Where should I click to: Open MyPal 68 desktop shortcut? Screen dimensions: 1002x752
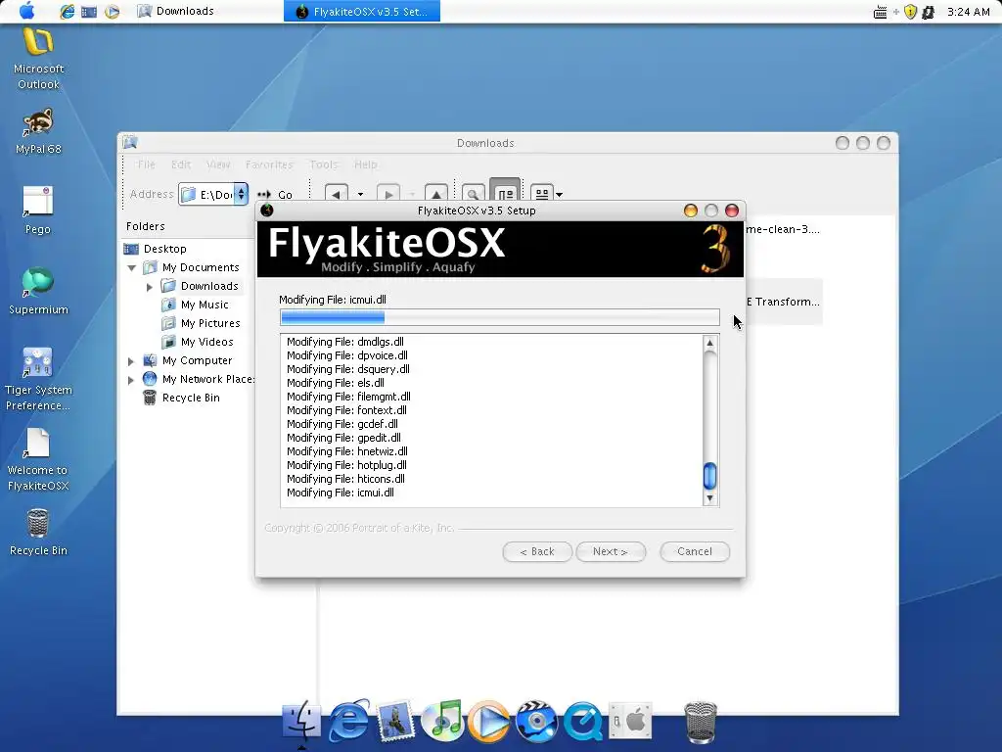coord(38,132)
